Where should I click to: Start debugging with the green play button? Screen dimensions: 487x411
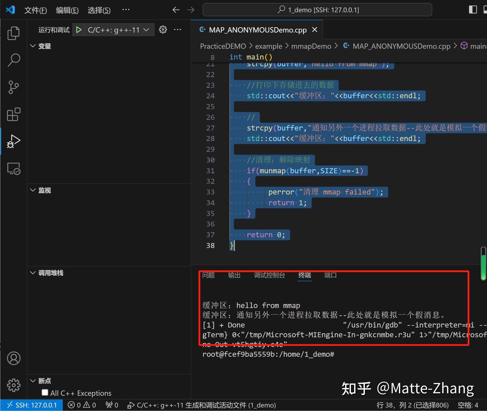(79, 29)
